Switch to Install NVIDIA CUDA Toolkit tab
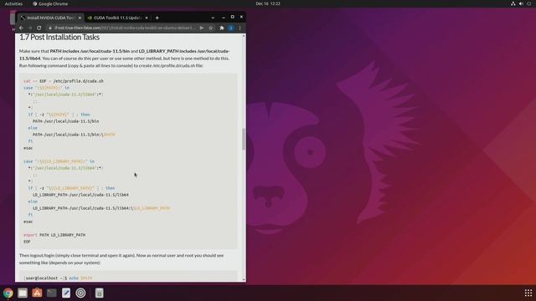This screenshot has width=536, height=301. click(x=50, y=18)
